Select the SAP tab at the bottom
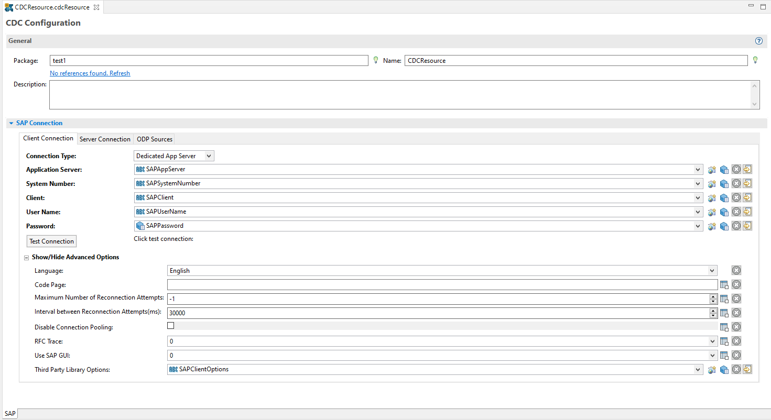The height and width of the screenshot is (420, 771). [10, 414]
